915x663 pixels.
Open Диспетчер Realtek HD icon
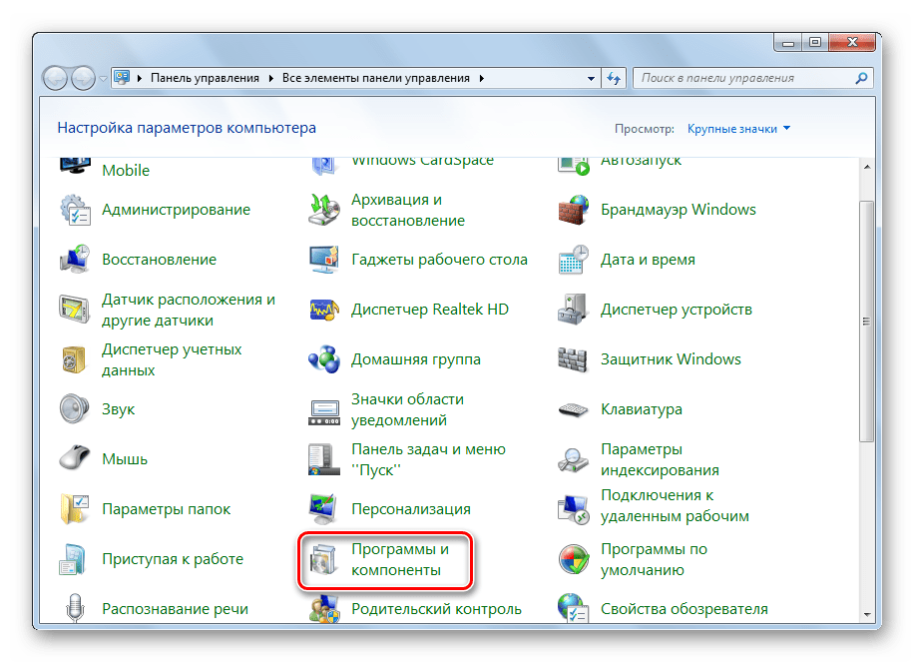coord(325,311)
